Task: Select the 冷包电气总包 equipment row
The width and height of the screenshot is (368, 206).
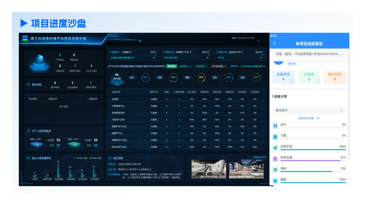Action: pyautogui.click(x=187, y=119)
